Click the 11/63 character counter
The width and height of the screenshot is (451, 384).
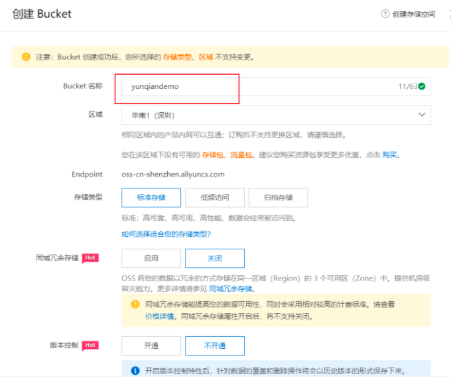(x=408, y=86)
